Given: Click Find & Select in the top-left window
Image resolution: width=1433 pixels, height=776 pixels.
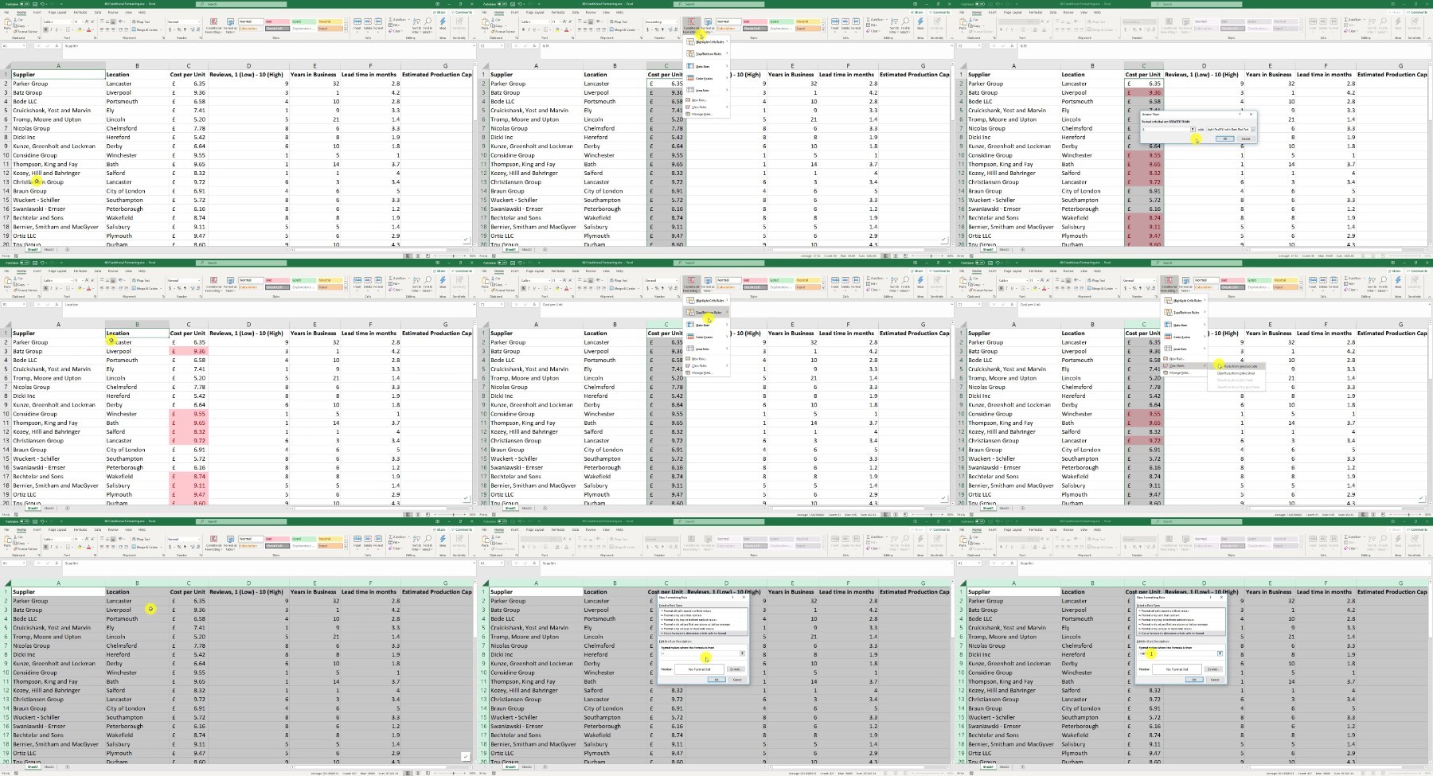Looking at the screenshot, I should pos(428,25).
